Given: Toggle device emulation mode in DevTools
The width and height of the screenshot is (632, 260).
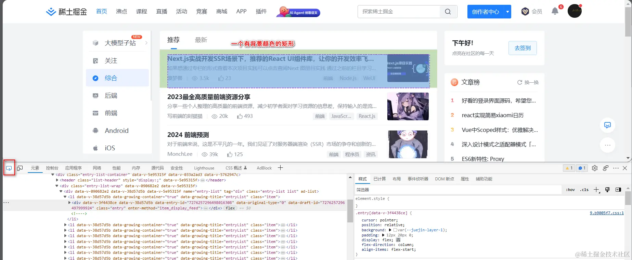Looking at the screenshot, I should point(20,168).
